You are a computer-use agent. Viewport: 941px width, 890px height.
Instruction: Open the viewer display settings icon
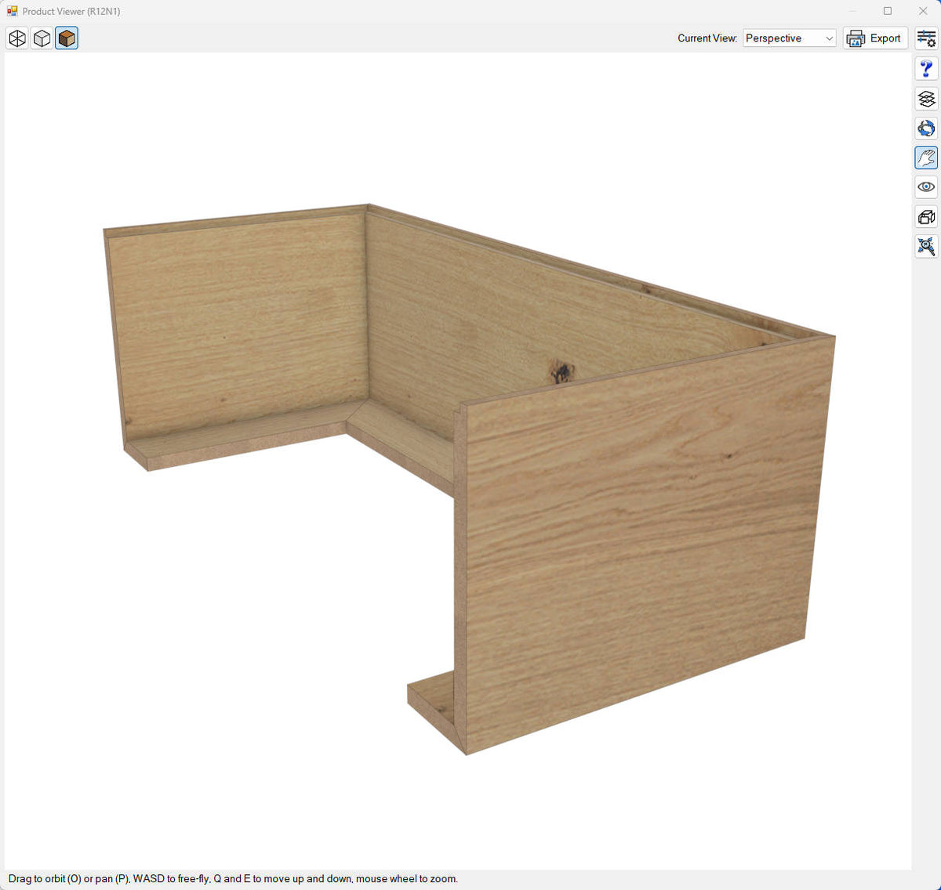(926, 38)
